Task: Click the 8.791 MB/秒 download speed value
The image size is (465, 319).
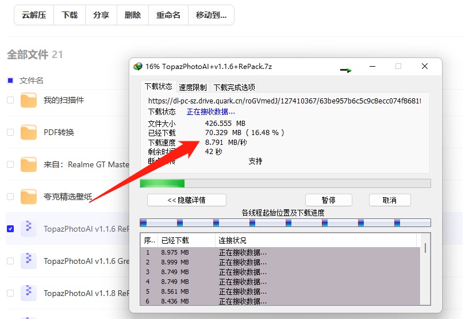Action: 226,143
